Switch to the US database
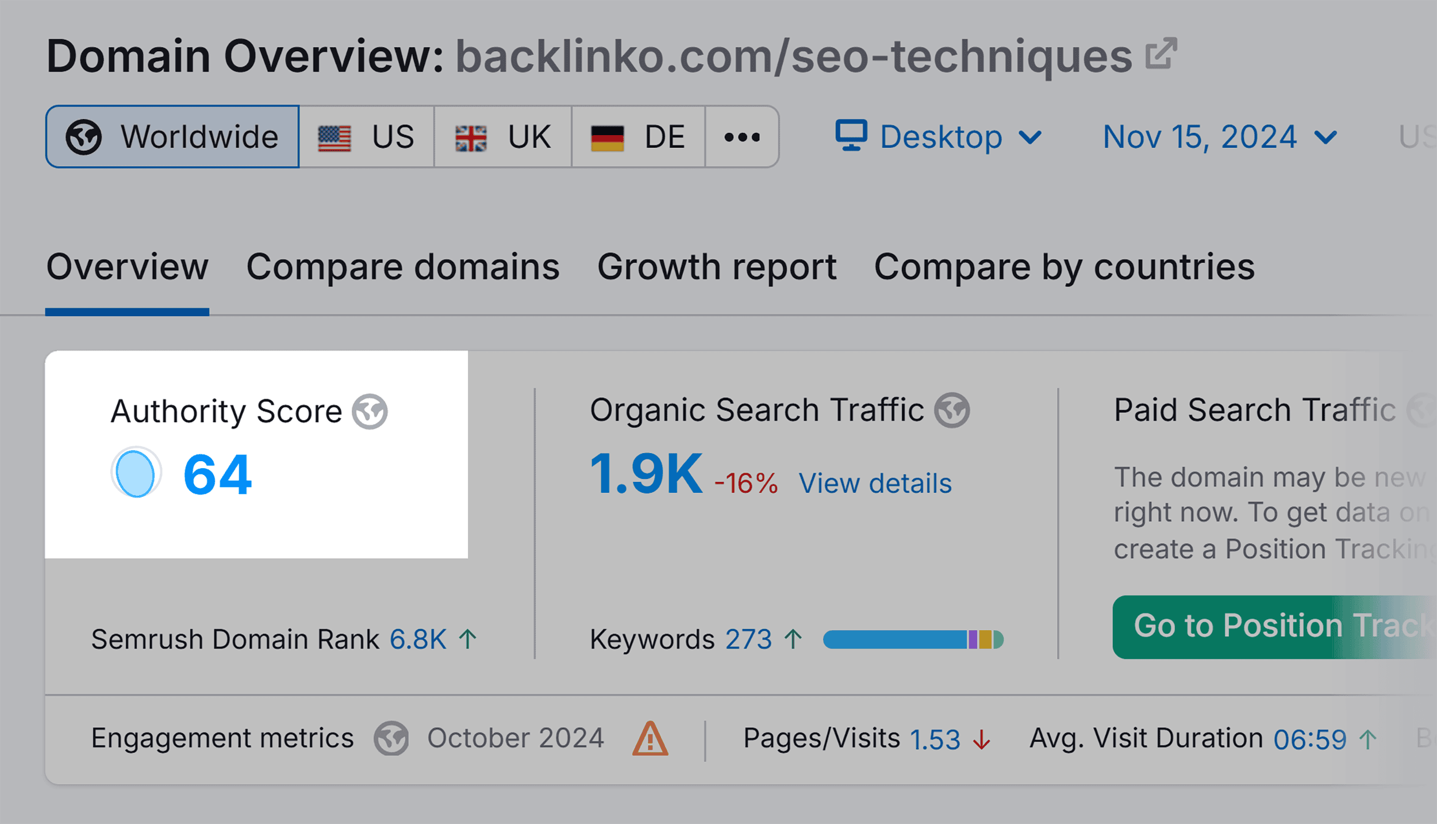The image size is (1437, 824). (x=367, y=137)
